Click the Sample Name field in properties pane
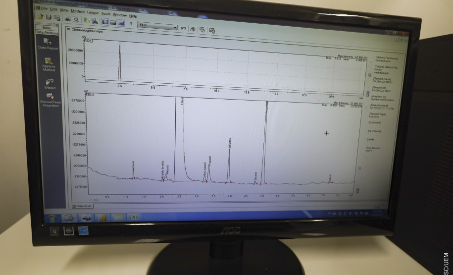Screen dimensions: 453x275 coord(383,80)
